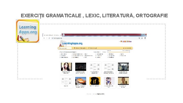Click the browser forward arrow
183x103 pixels.
(x=47, y=38)
